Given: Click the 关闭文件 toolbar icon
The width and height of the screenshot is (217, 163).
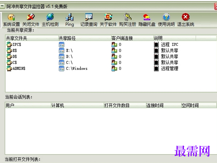Looking at the screenshot, I should [31, 20].
